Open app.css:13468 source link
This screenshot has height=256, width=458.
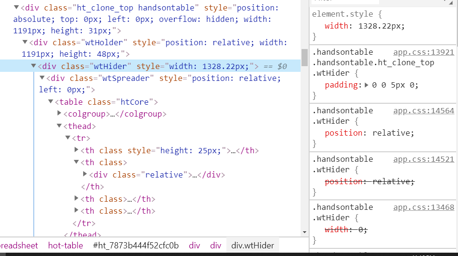click(424, 207)
